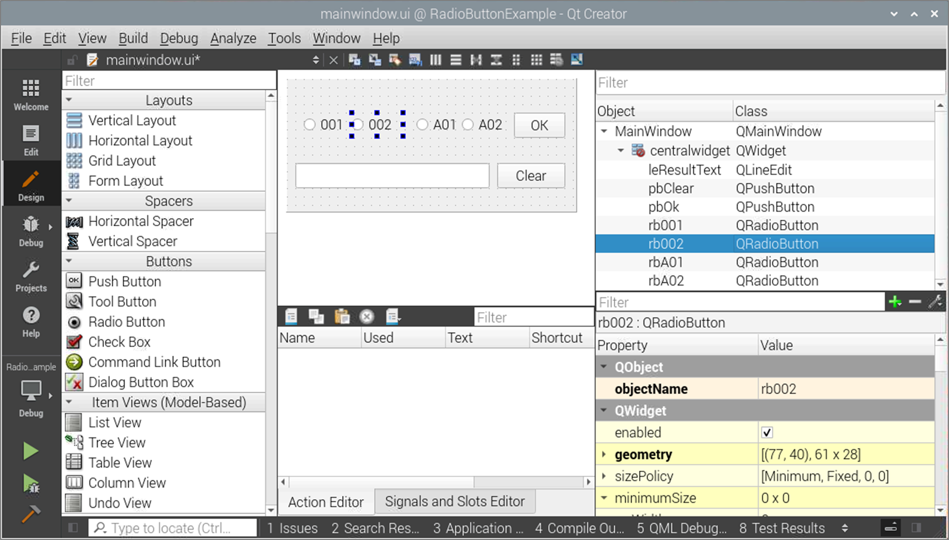Open Welcome mode in sidebar
Viewport: 949px width, 540px height.
tap(31, 95)
